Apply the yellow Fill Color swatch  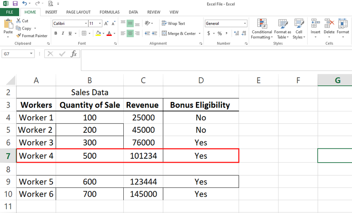[98, 33]
